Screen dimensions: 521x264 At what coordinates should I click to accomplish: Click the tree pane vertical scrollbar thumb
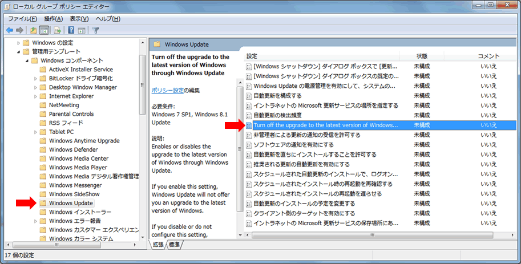coord(143,85)
